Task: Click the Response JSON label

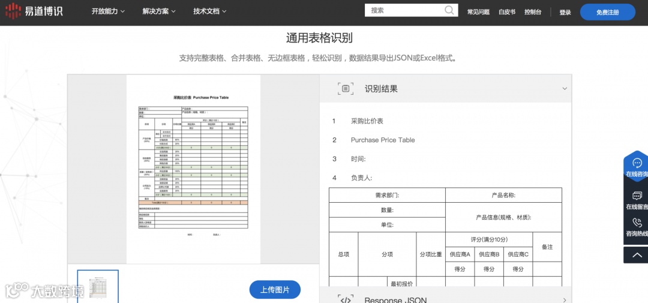Action: (395, 300)
